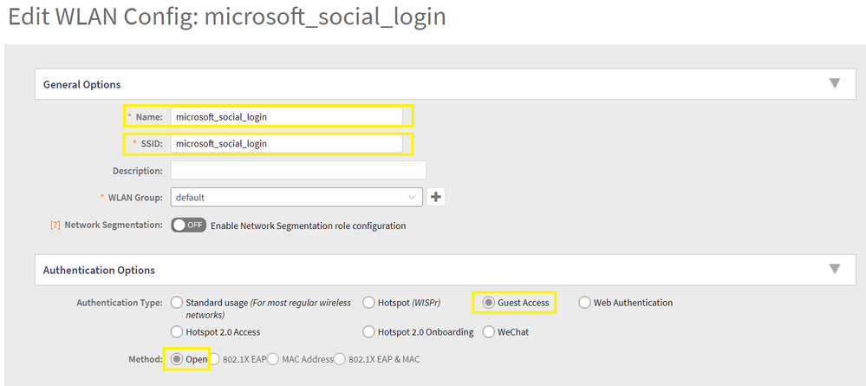Select the 802.1X EAP method
The width and height of the screenshot is (866, 386).
(x=215, y=358)
